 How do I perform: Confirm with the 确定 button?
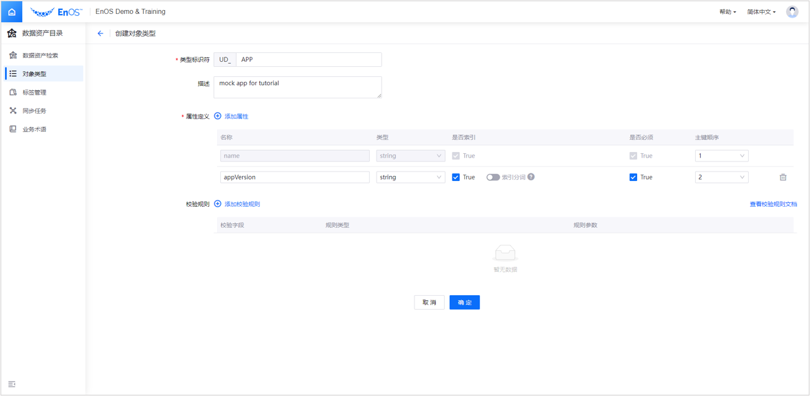pos(464,302)
